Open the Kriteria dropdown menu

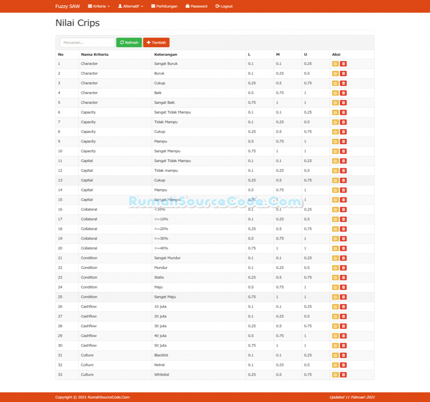(x=99, y=6)
